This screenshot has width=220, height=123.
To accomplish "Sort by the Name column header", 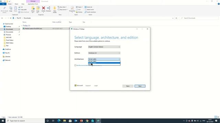I will coord(24,22).
